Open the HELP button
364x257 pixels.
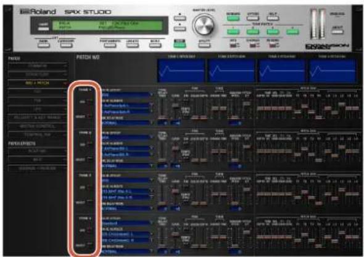pyautogui.click(x=273, y=18)
